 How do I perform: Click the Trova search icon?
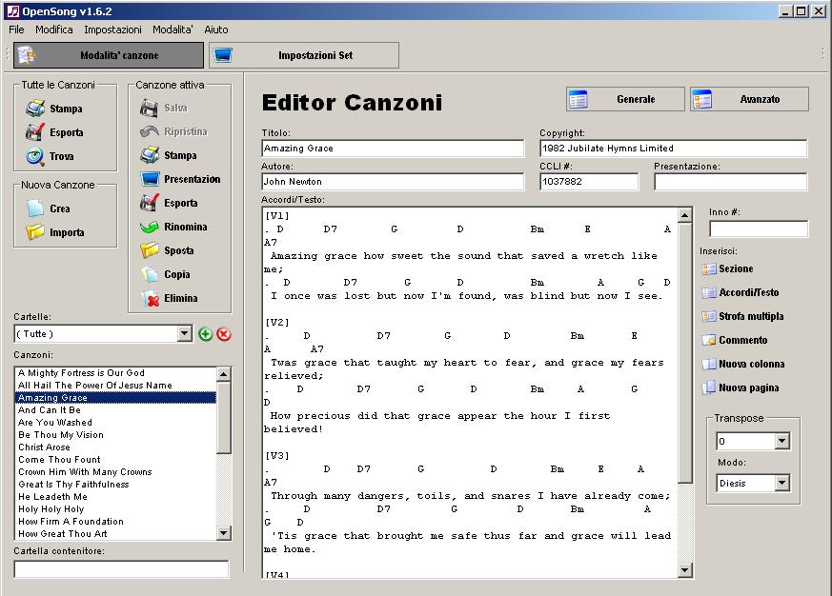(x=35, y=156)
